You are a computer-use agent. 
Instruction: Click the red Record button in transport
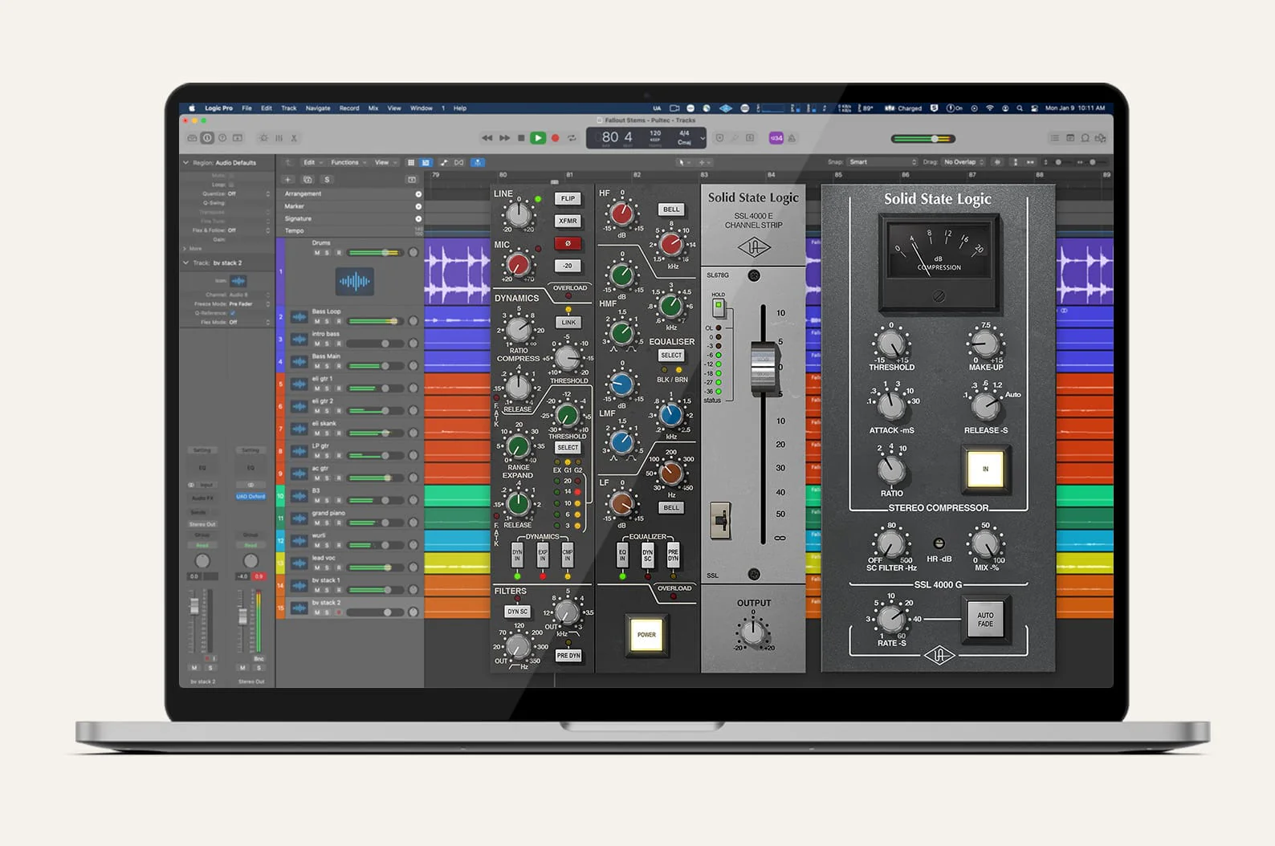click(x=555, y=138)
